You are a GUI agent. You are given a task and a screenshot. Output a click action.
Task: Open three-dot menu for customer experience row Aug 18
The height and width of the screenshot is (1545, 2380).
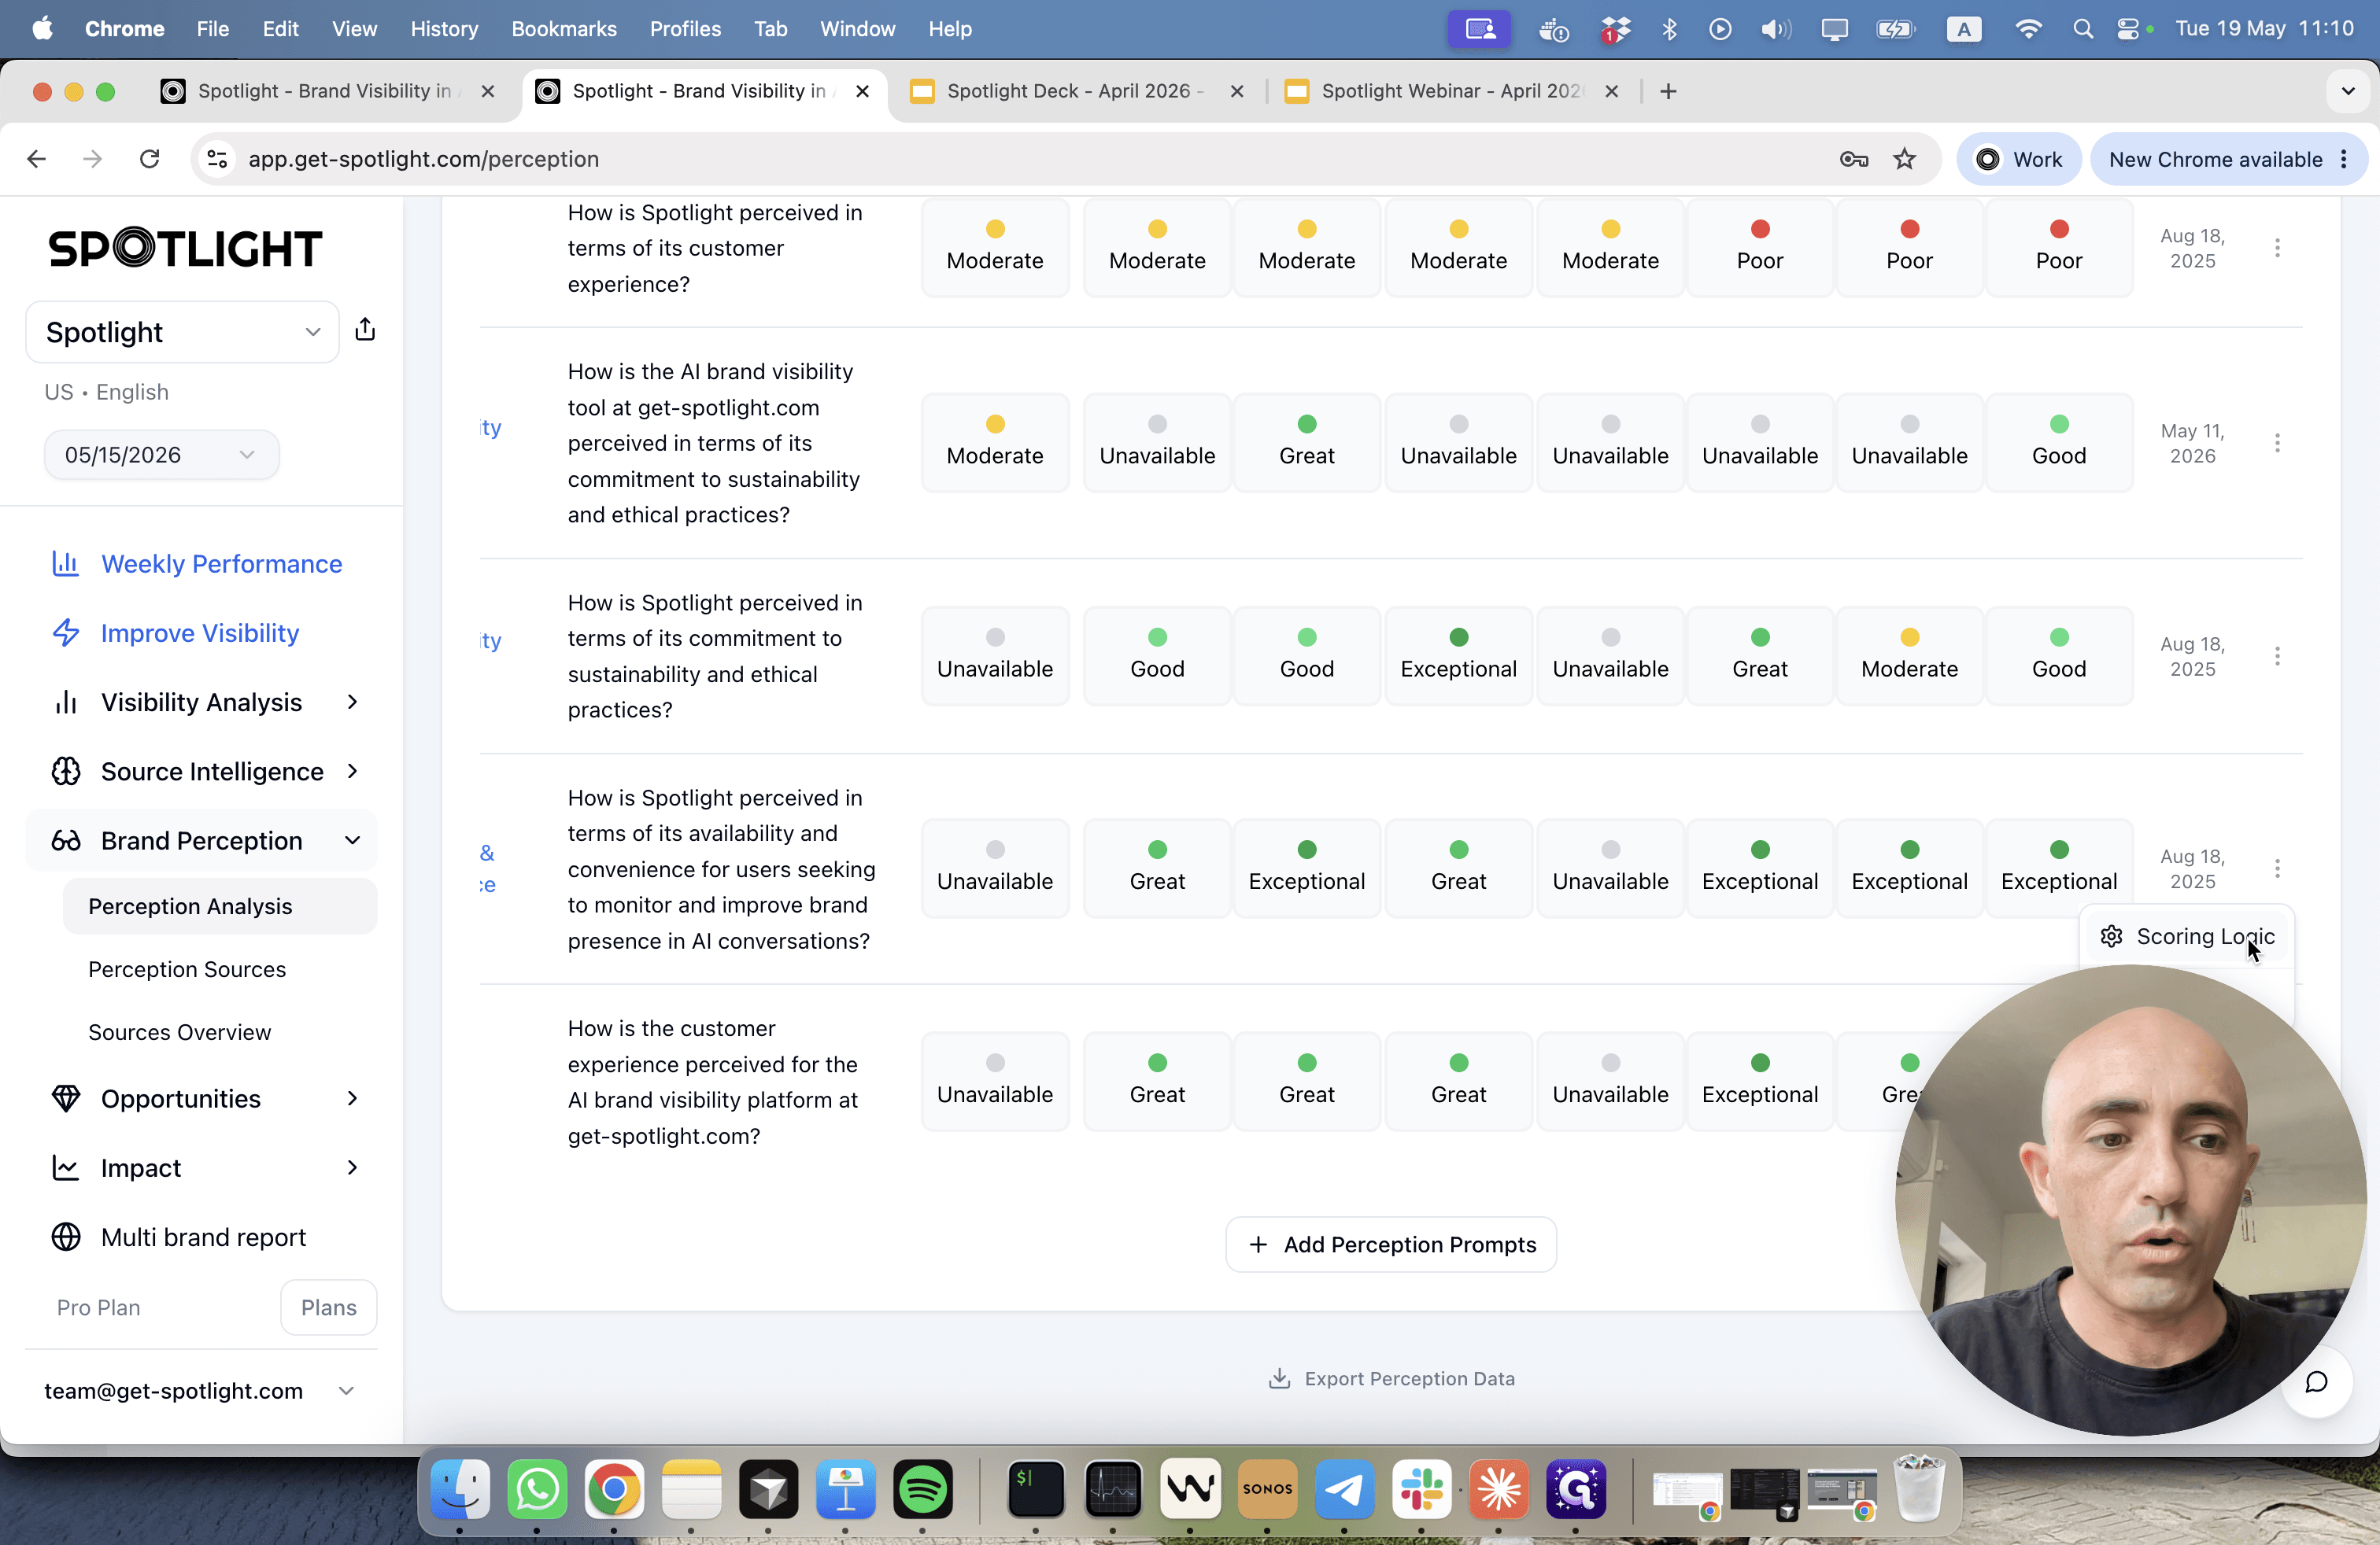click(2277, 248)
